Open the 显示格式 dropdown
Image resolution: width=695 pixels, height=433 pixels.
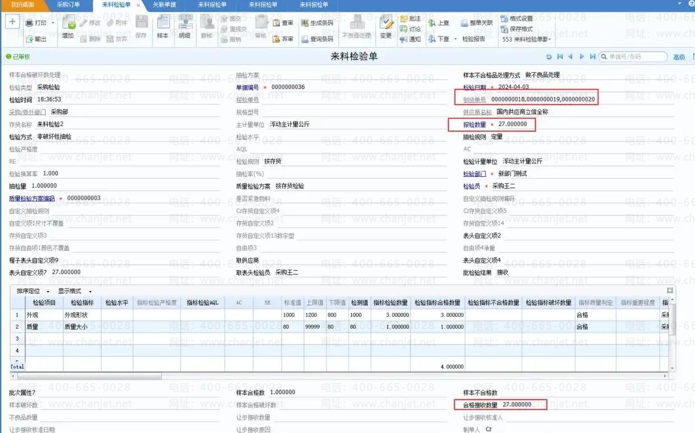pos(75,291)
